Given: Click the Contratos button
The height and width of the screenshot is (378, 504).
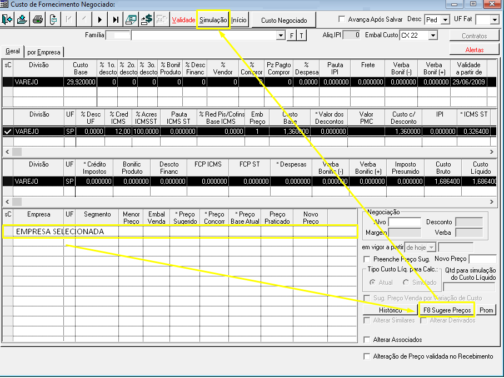Looking at the screenshot, I should click(x=474, y=36).
